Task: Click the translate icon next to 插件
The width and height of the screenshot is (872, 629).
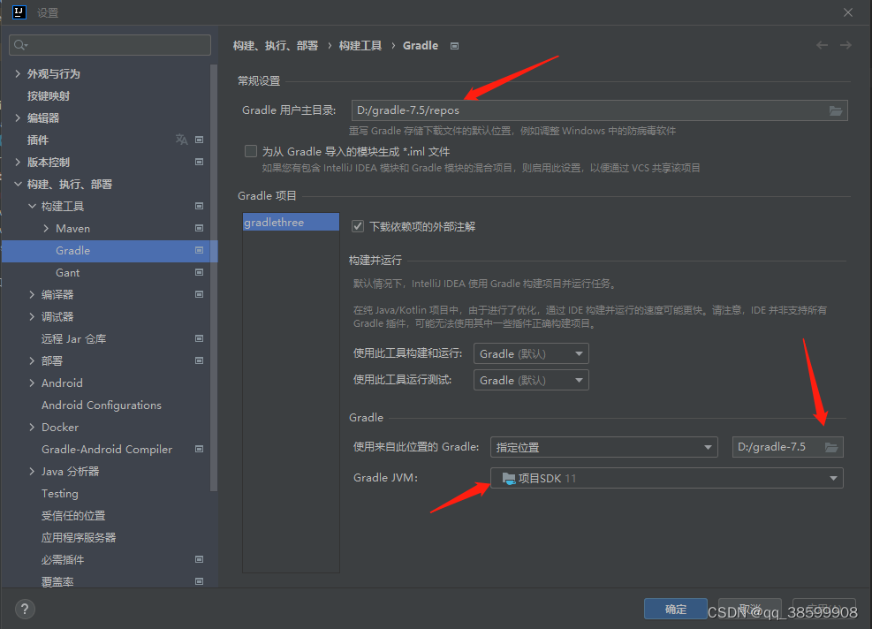Action: (x=181, y=140)
